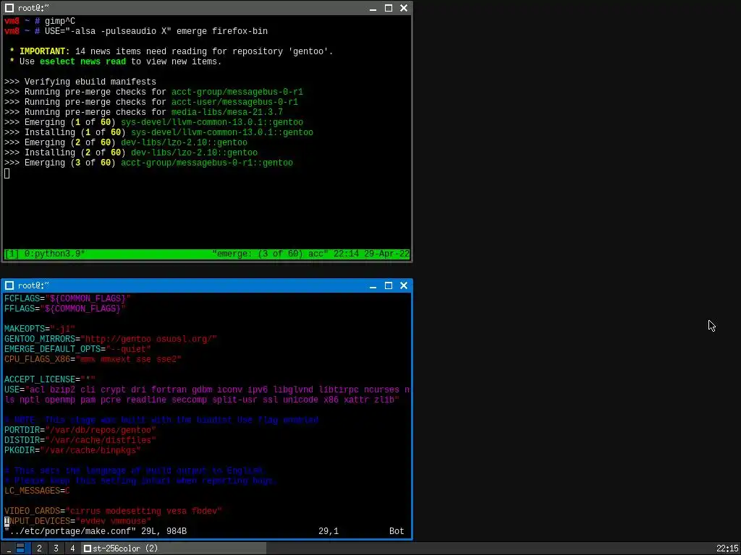This screenshot has width=741, height=555.
Task: Close the upper emerge terminal window
Action: [x=404, y=8]
